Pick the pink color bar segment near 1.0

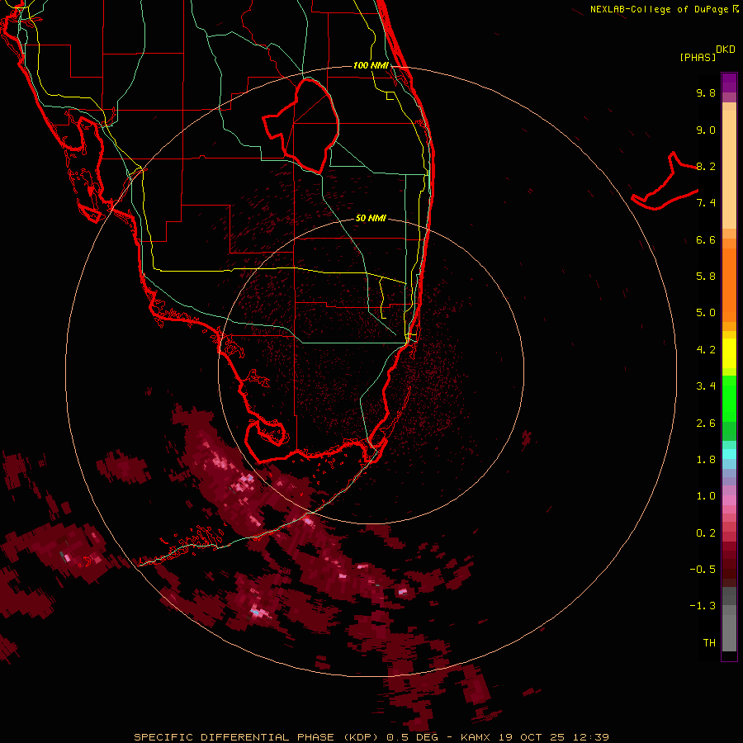tap(729, 500)
